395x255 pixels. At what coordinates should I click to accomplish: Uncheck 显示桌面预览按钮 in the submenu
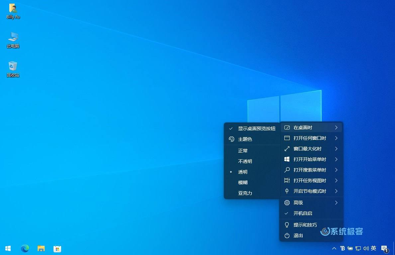pos(252,128)
